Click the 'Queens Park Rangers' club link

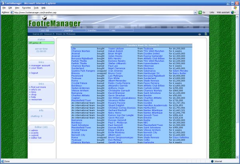click(83, 71)
